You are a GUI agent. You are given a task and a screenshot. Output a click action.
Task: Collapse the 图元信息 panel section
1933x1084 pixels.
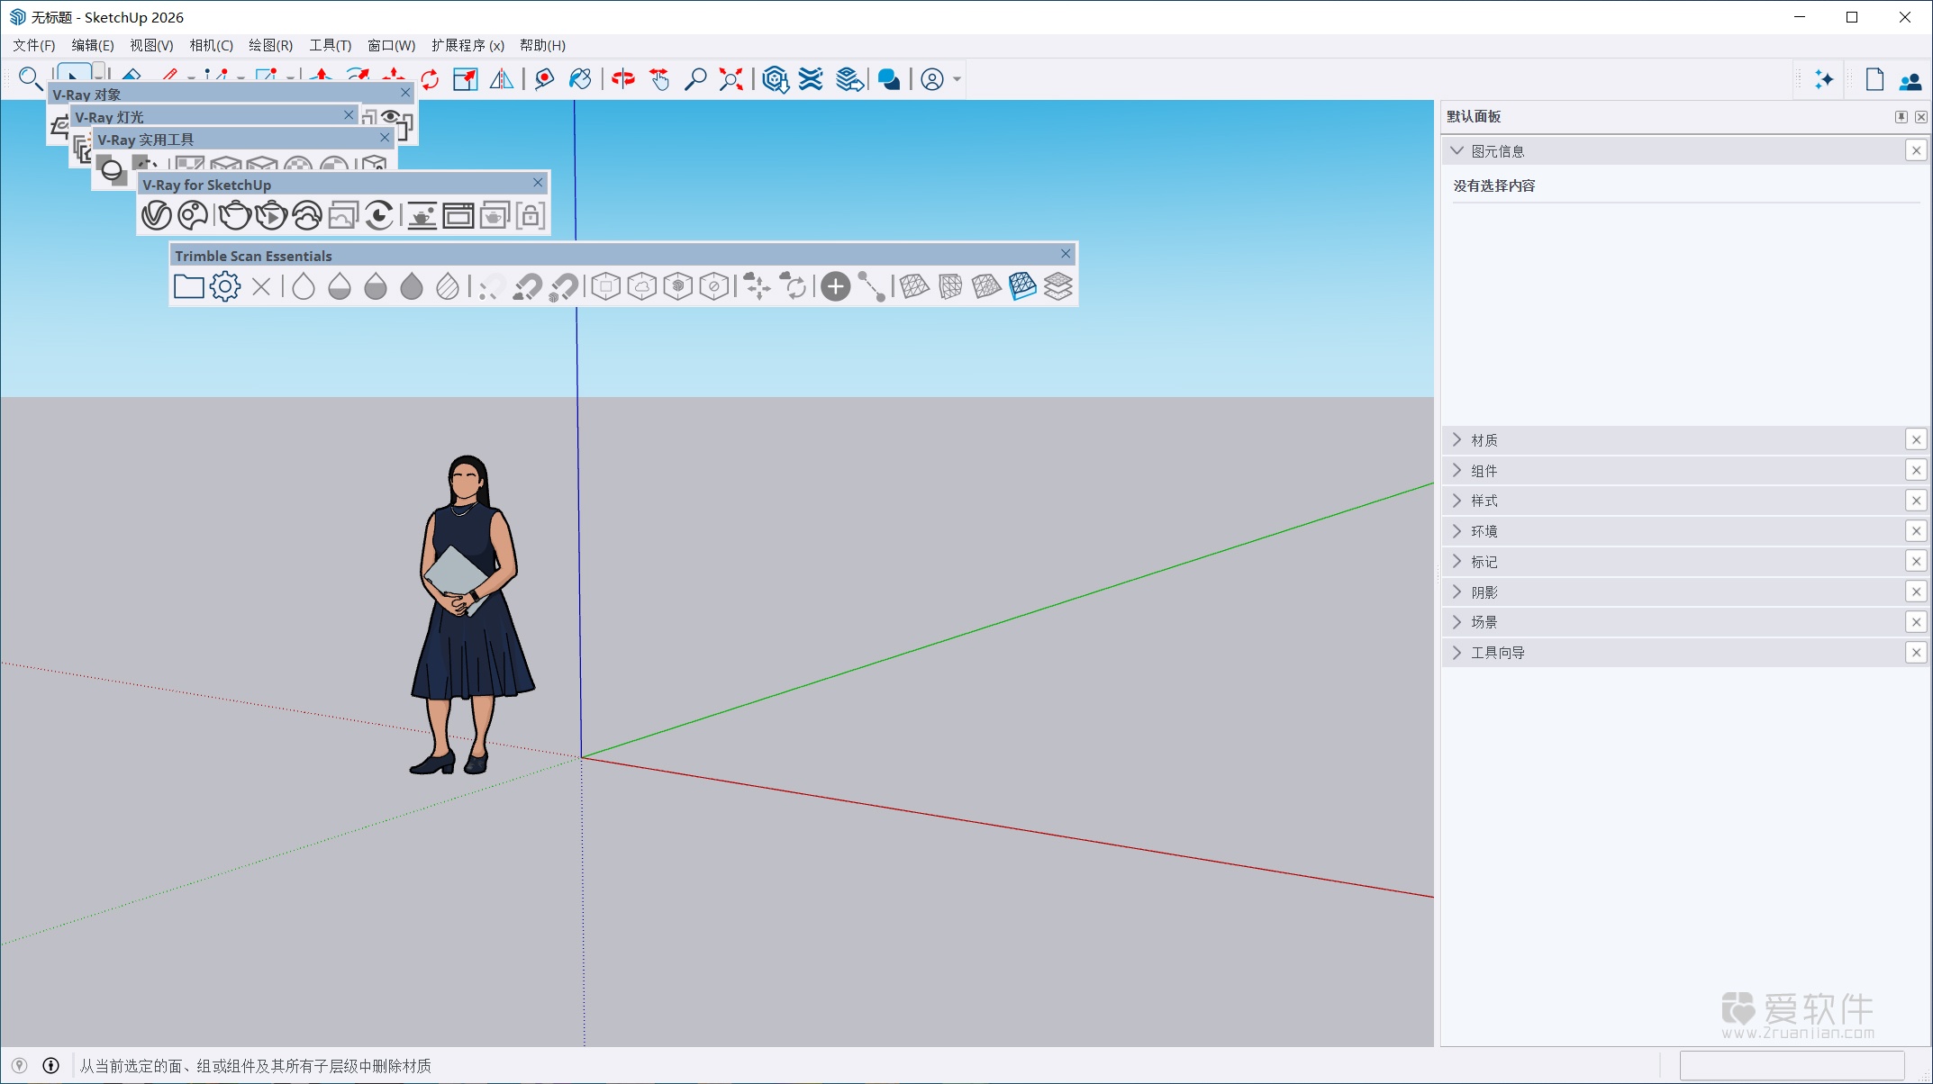coord(1459,150)
